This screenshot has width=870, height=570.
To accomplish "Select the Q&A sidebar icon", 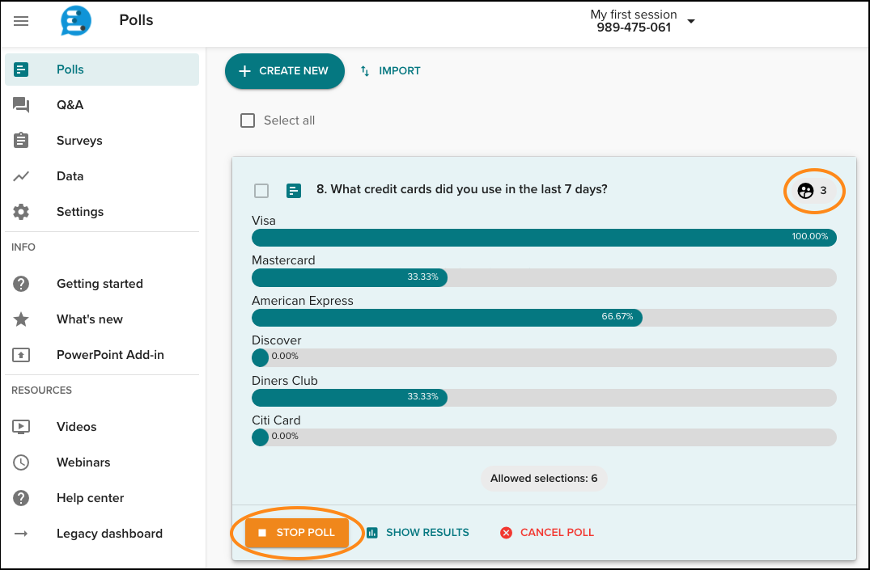I will (20, 104).
